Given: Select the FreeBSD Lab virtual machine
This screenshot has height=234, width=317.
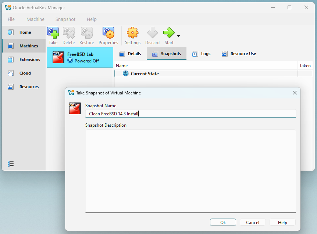Looking at the screenshot, I should point(80,57).
